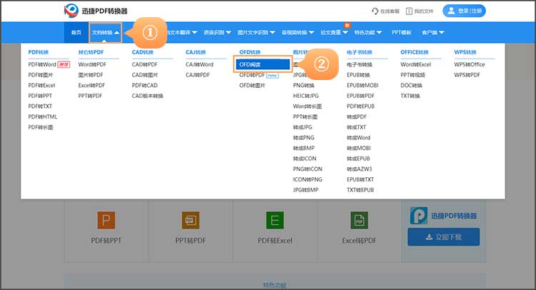
Task: Choose PDF转Excel menu entry in dropdown
Action: coord(41,86)
